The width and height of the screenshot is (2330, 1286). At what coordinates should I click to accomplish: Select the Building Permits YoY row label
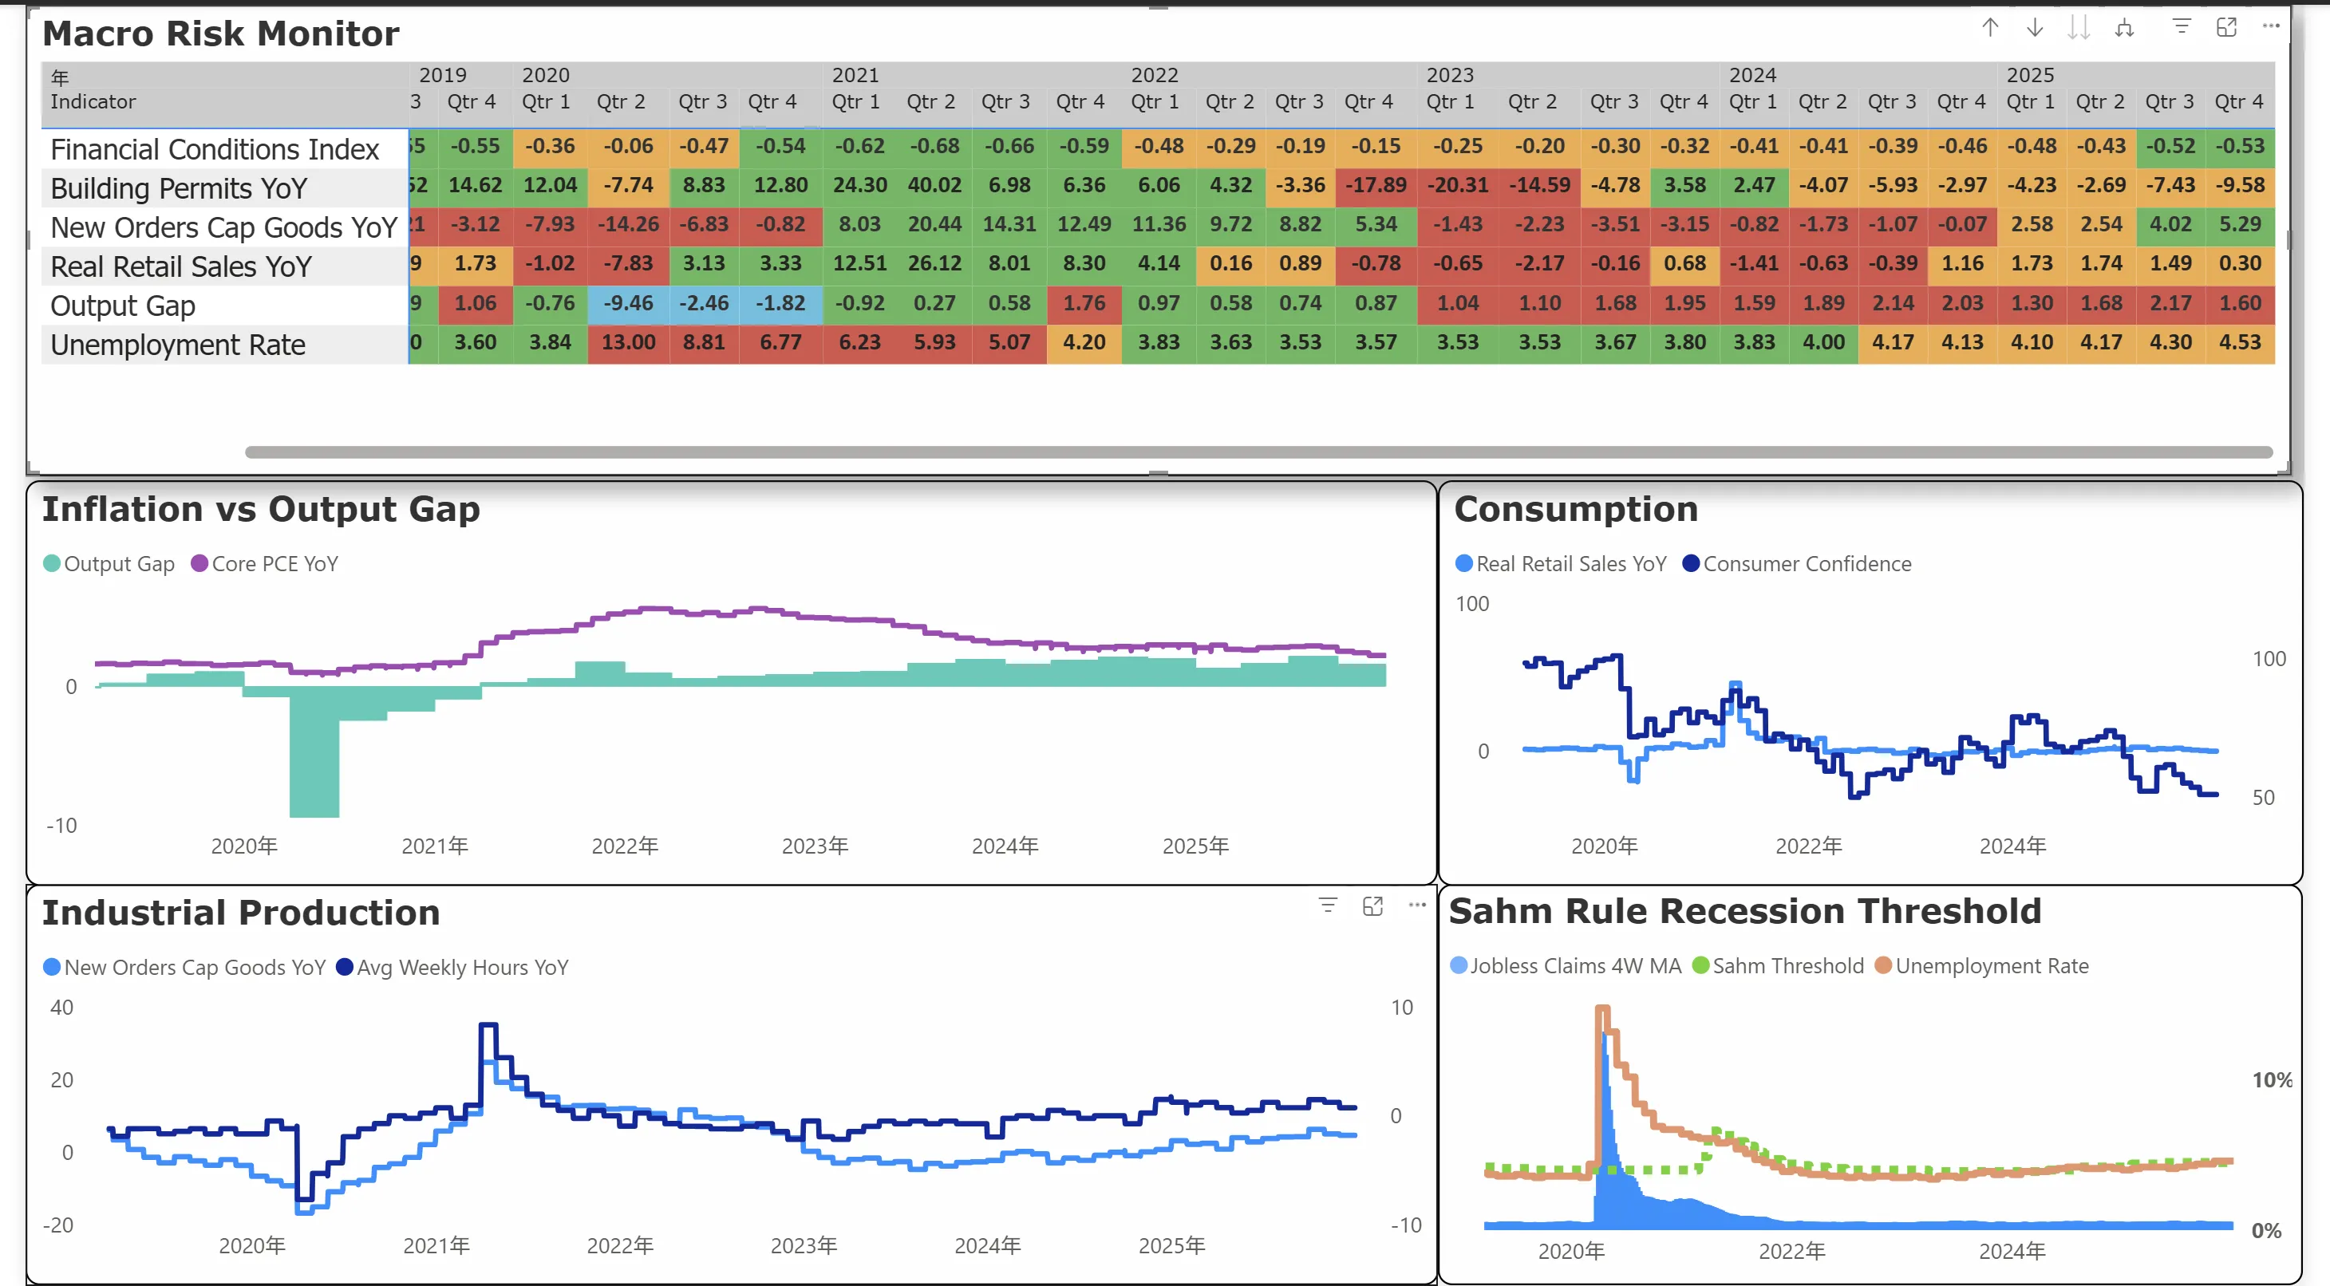pos(177,188)
